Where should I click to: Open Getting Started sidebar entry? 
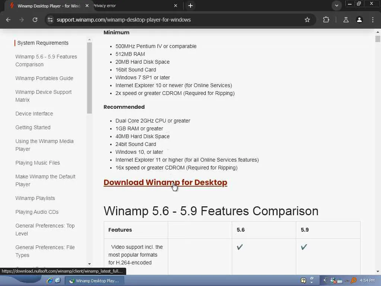[33, 127]
